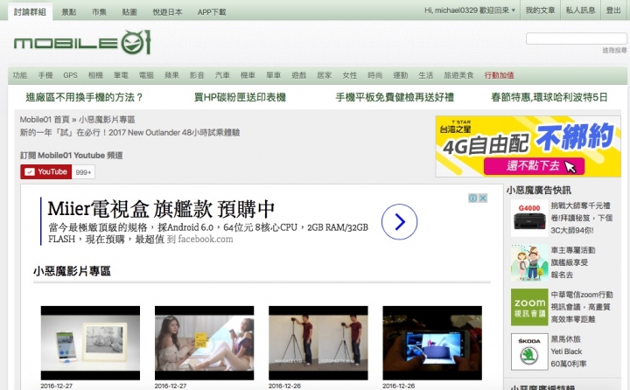Open the 貼圖 tab
The height and width of the screenshot is (390, 630).
click(x=129, y=12)
